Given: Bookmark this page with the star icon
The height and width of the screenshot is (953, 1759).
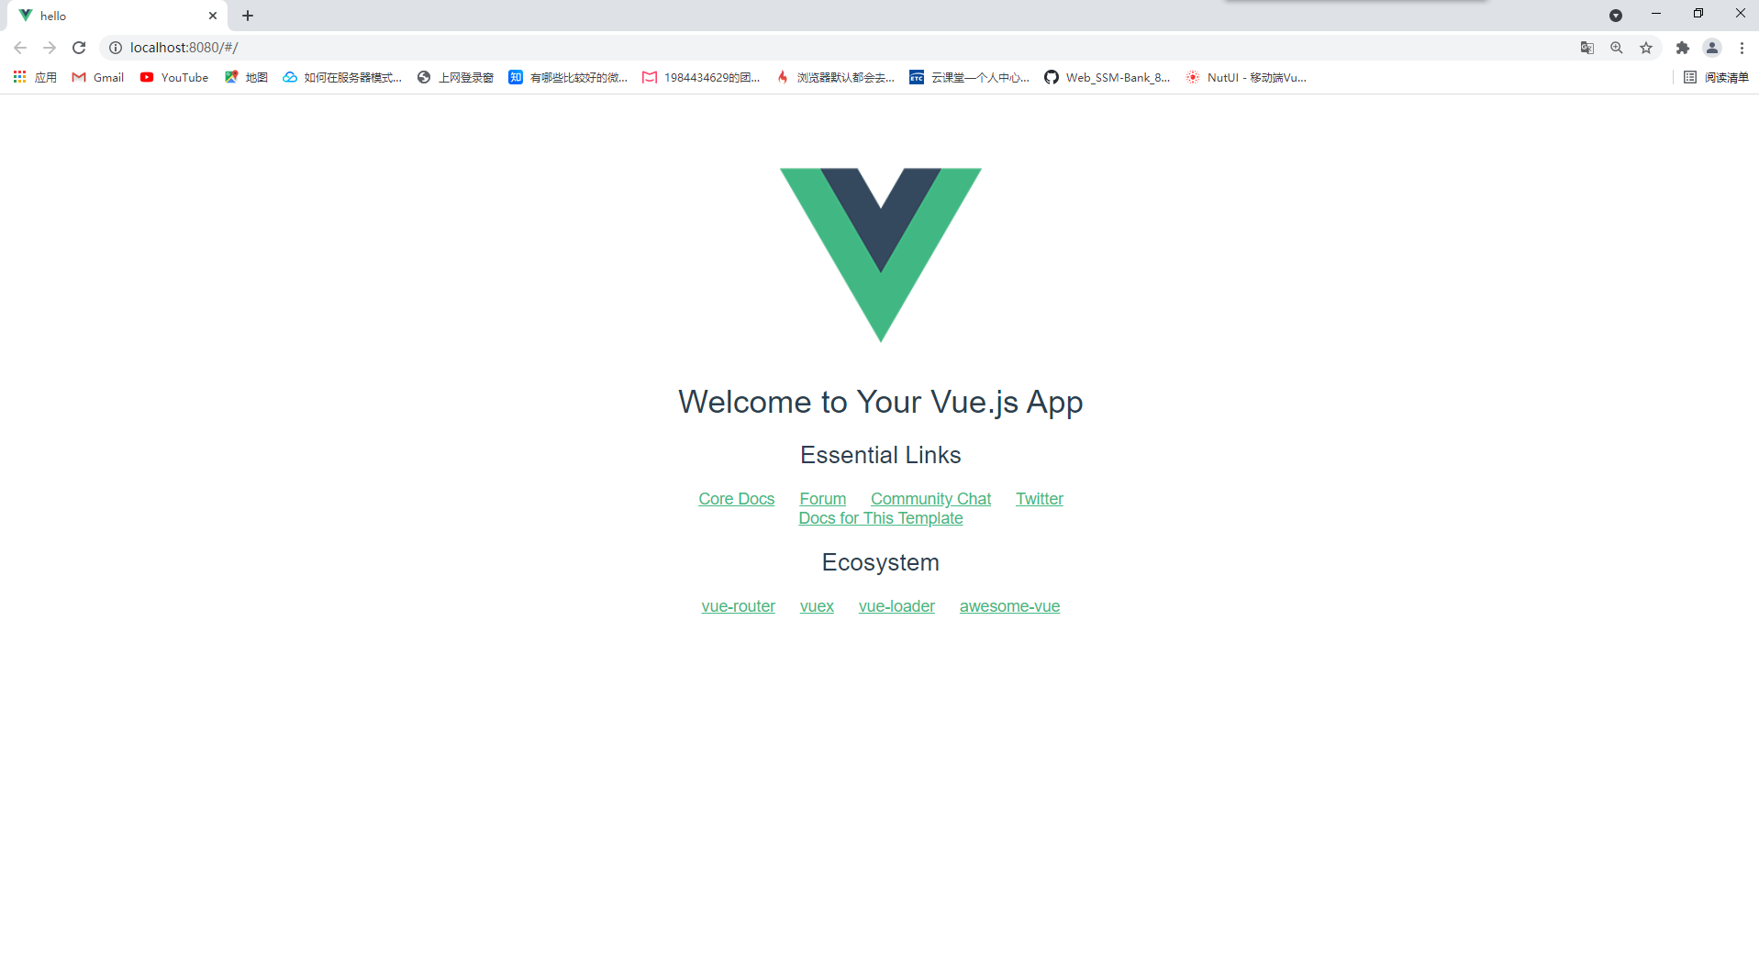Looking at the screenshot, I should coord(1646,48).
